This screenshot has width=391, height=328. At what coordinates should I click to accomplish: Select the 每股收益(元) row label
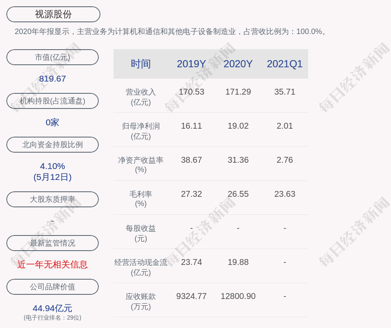tap(141, 233)
